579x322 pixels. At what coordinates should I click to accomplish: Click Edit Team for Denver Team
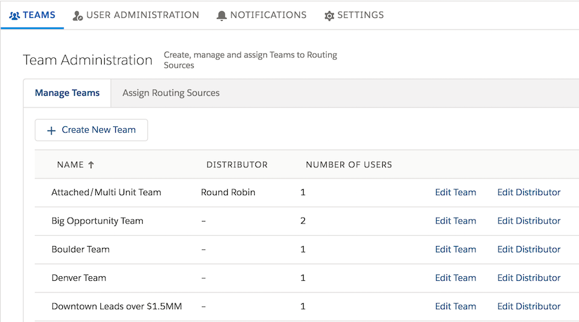(455, 278)
